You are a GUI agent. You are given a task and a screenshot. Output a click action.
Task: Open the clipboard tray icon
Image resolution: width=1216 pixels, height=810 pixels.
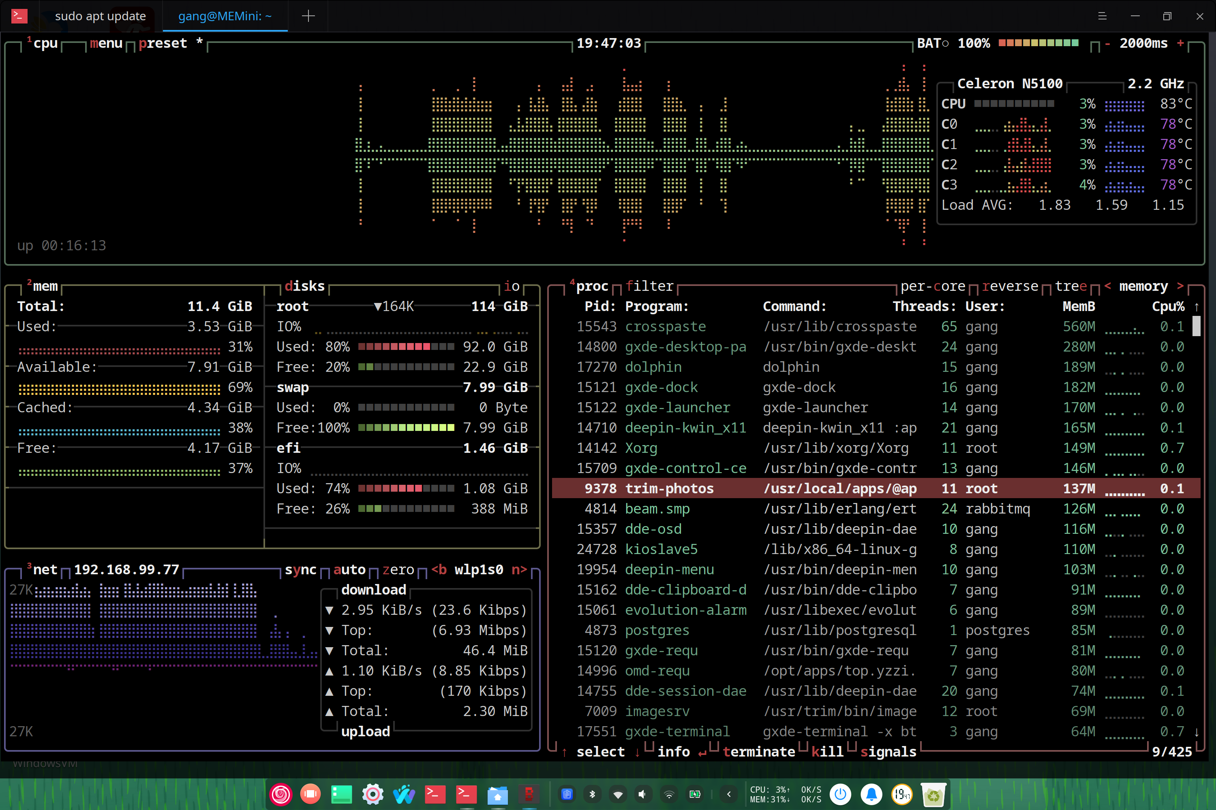(x=567, y=794)
